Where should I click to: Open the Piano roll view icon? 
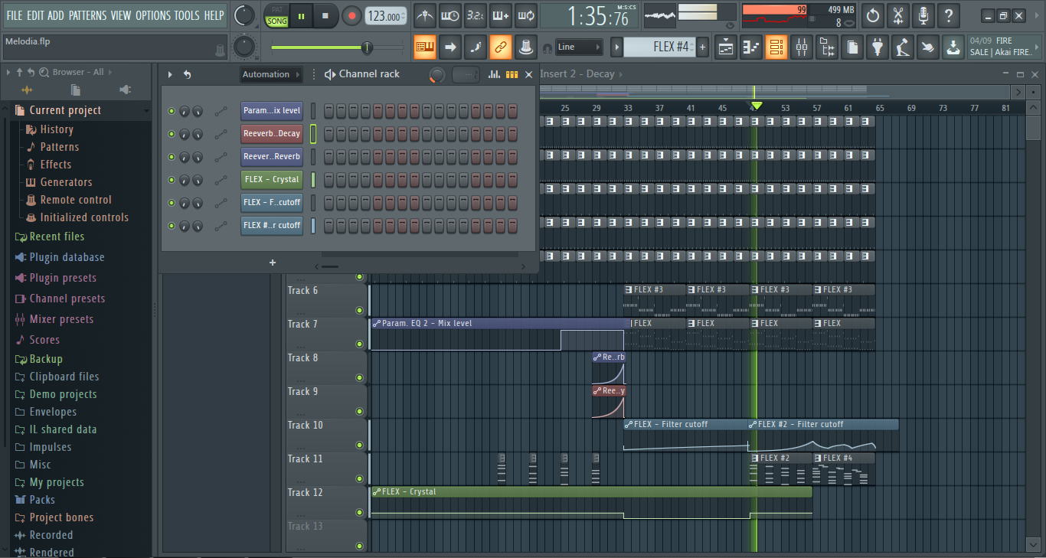(751, 47)
